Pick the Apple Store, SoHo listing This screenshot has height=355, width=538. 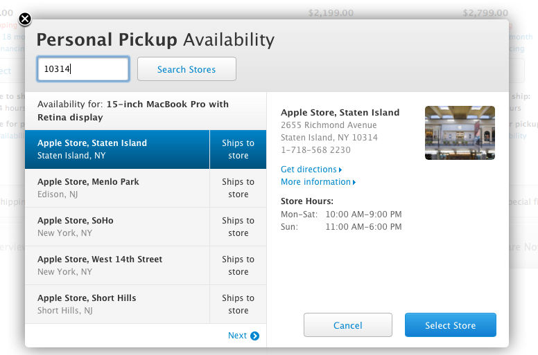click(x=117, y=227)
